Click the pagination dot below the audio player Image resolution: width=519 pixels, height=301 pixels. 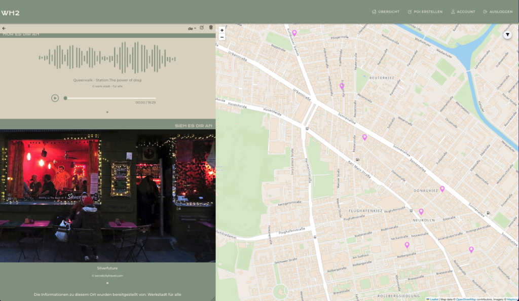[x=107, y=112]
